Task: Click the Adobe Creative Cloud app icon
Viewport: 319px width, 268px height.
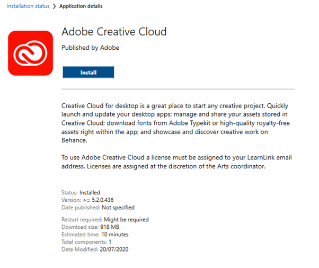Action: 31,53
